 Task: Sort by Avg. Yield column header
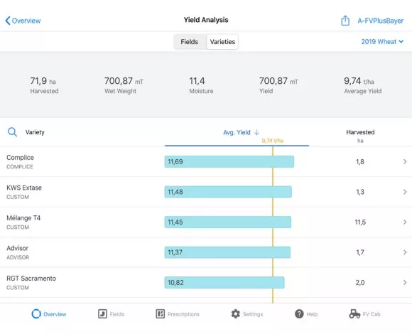tap(237, 132)
